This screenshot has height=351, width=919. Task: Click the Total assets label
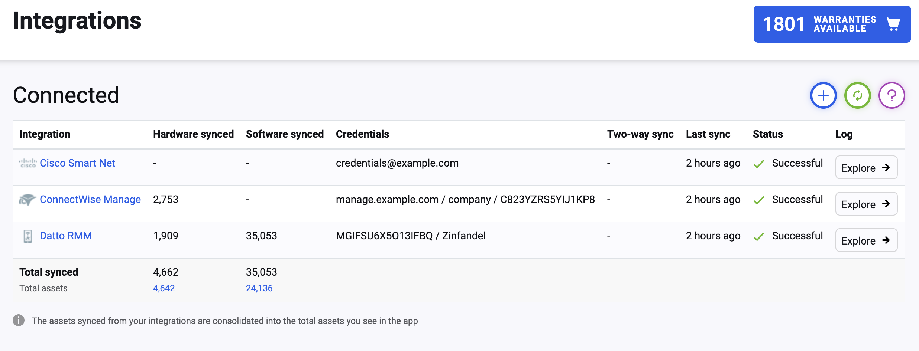coord(43,288)
